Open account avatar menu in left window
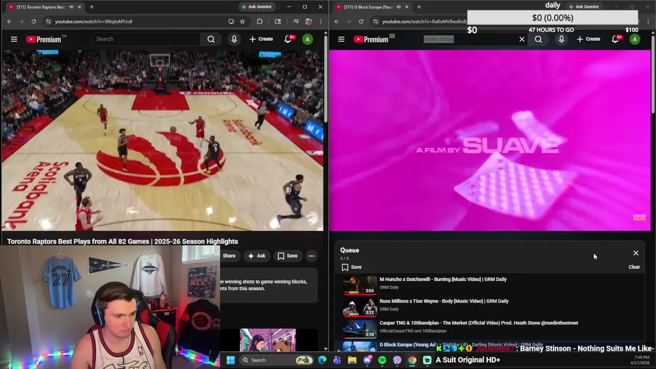This screenshot has height=369, width=656. tap(307, 39)
